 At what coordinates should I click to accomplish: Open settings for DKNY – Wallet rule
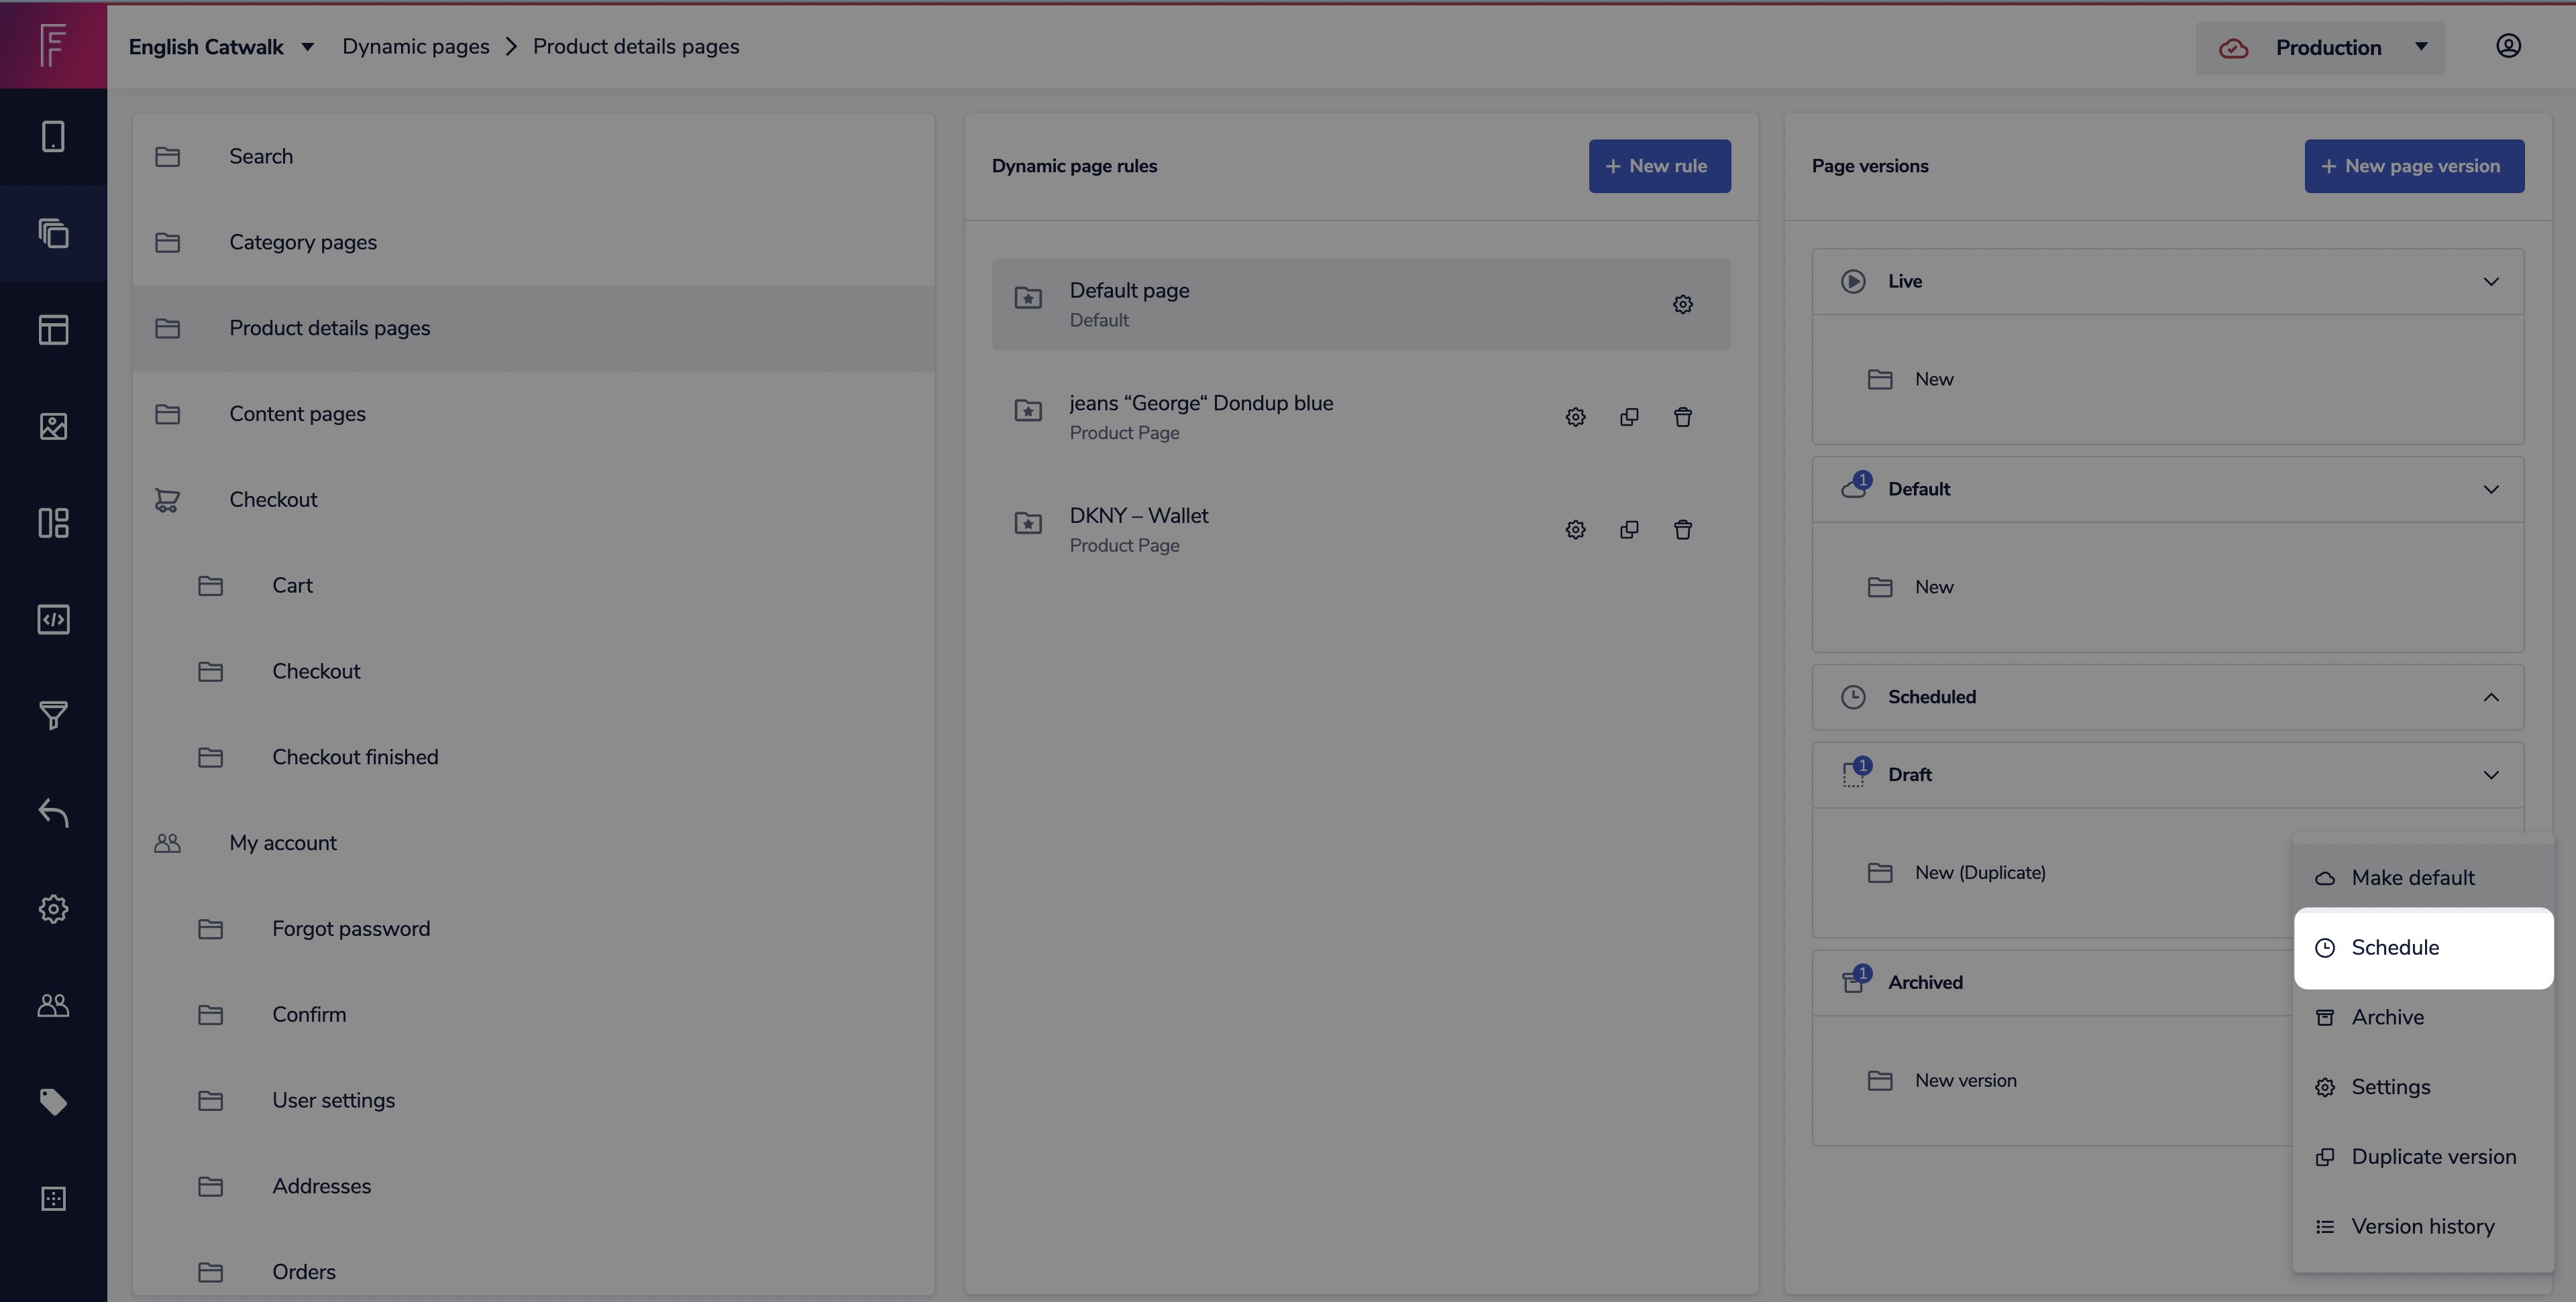[x=1575, y=530]
